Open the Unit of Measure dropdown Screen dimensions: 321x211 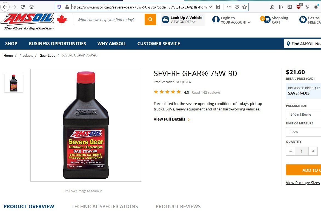pos(303,132)
